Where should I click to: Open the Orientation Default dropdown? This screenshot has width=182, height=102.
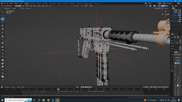tap(15, 8)
